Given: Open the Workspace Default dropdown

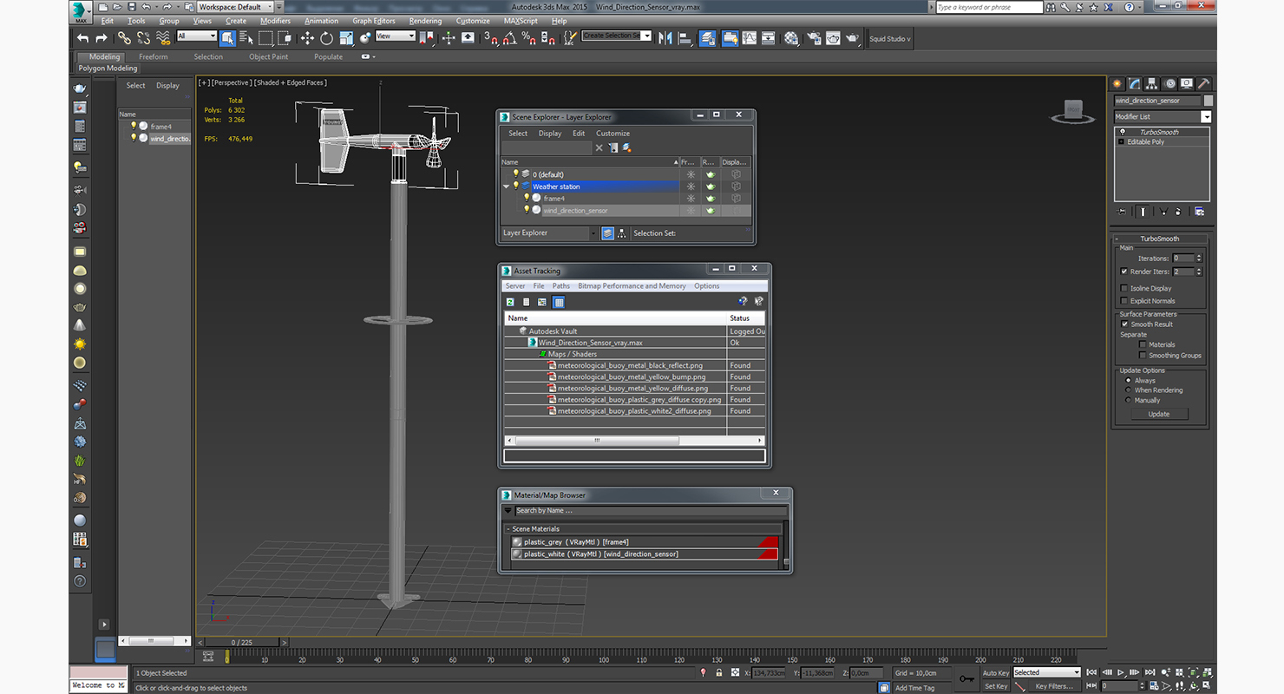Looking at the screenshot, I should [x=235, y=6].
